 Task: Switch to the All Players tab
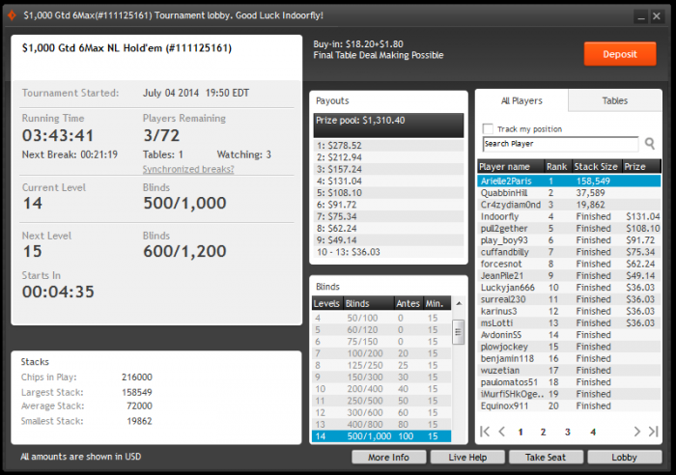[521, 100]
